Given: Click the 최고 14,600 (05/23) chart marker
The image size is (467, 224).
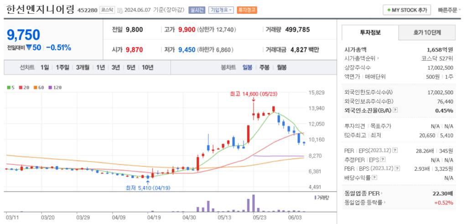Looking at the screenshot, I should click(x=254, y=94).
